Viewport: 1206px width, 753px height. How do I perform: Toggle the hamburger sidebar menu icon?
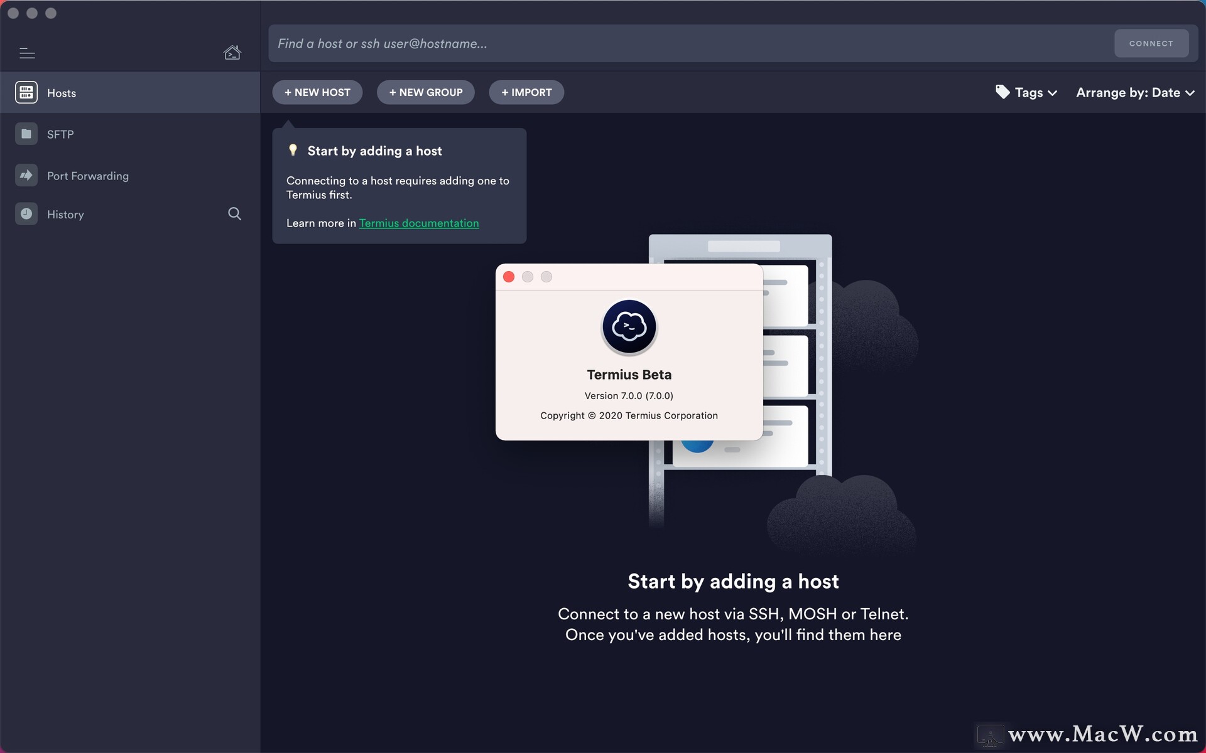[27, 53]
